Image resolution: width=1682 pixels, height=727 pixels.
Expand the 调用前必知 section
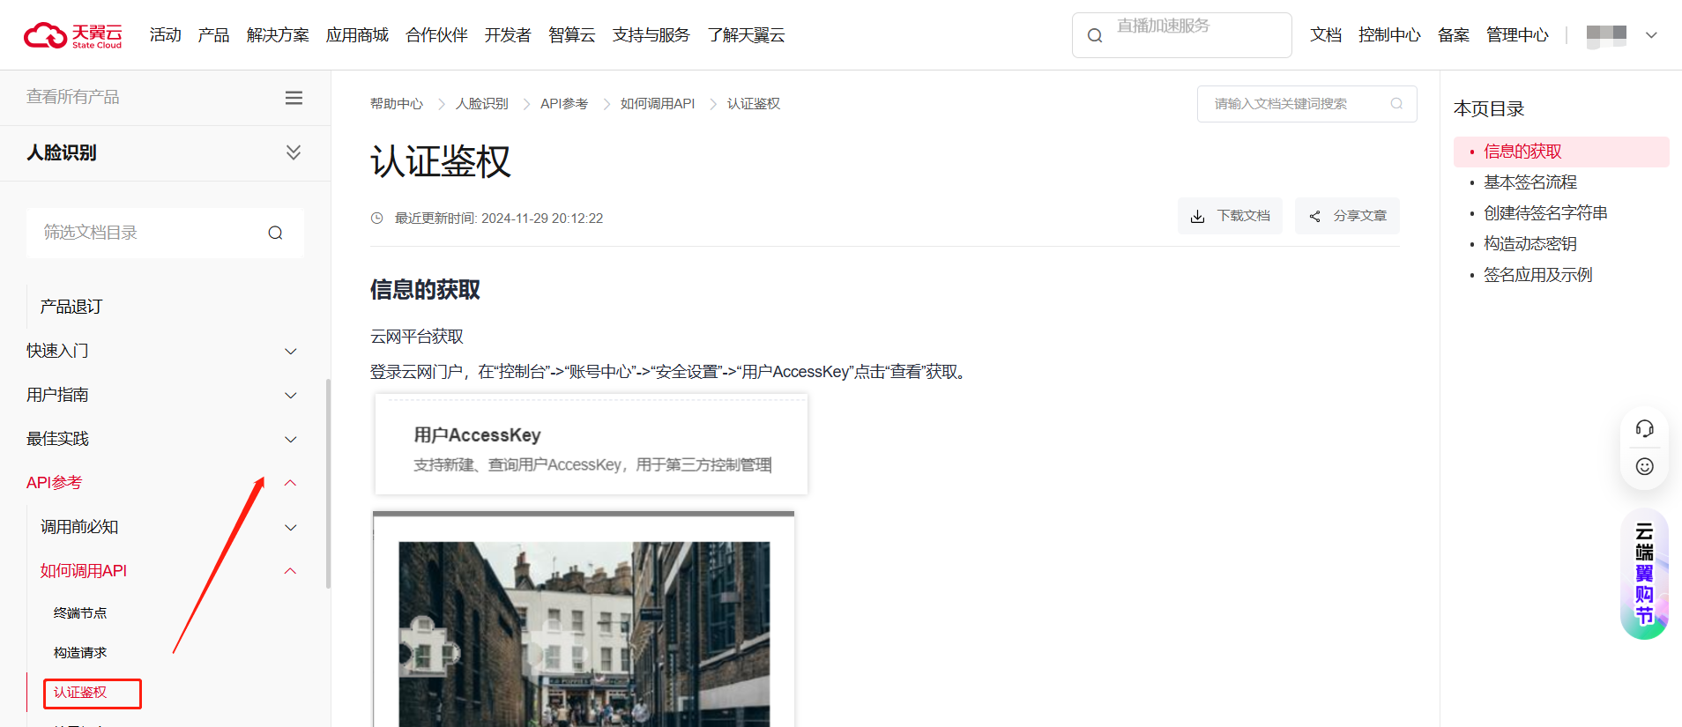coord(290,527)
